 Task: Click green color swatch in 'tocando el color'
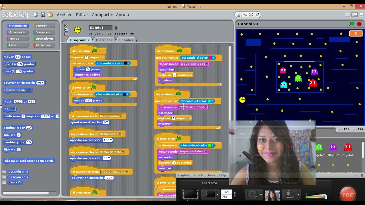pyautogui.click(x=210, y=145)
